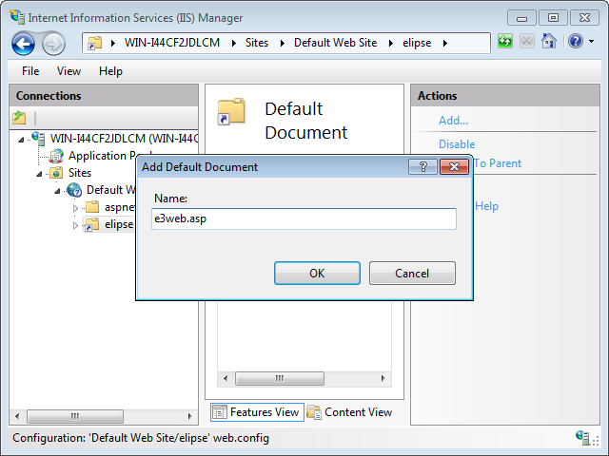609x456 pixels.
Task: Open breadcrumb arrow after Sites
Action: (283, 43)
